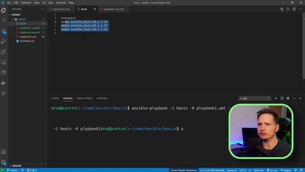This screenshot has height=172, width=305.
Task: Open the Extensions view
Action: tap(3, 52)
